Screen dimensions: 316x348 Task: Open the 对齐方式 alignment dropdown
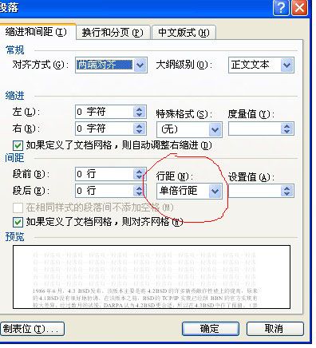(140, 65)
